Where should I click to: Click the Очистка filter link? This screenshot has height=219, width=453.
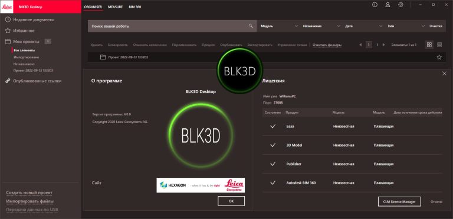[x=436, y=26]
